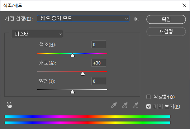
Task: Click the 채도 value field showing +30
Action: tap(99, 63)
